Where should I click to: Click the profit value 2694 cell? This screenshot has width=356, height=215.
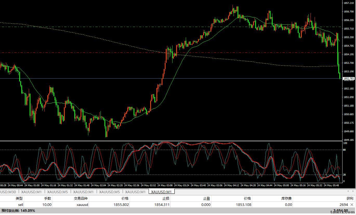(344, 205)
